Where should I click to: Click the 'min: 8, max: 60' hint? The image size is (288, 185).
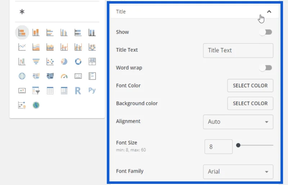[131, 150]
